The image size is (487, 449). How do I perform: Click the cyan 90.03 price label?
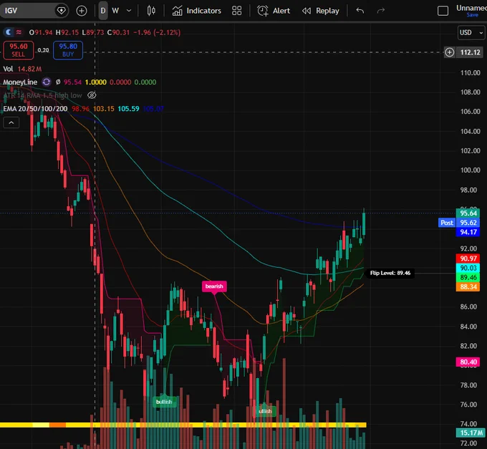tap(468, 268)
